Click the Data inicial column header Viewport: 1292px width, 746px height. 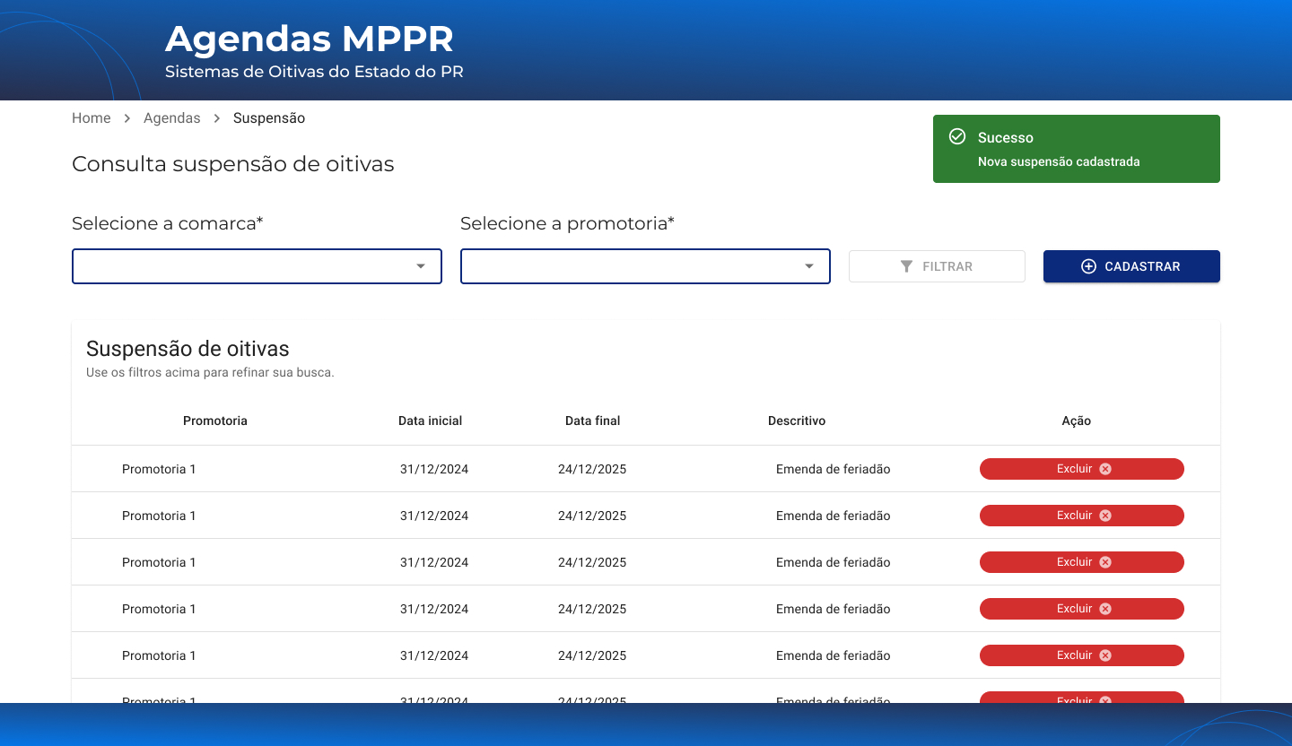point(431,421)
